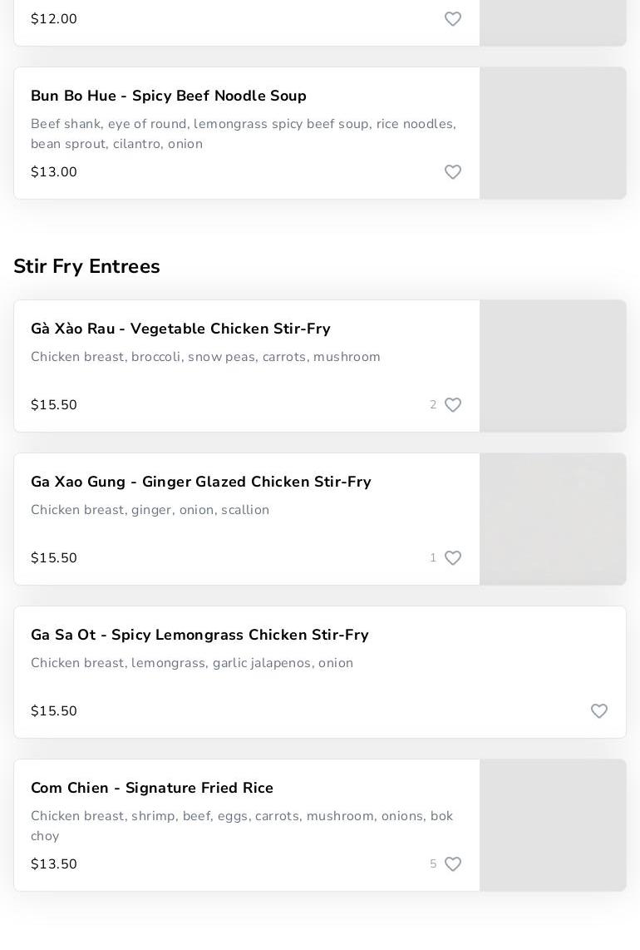
Task: Click Vegetable Chicken Stir-Fry photo thumbnail
Action: tap(553, 366)
